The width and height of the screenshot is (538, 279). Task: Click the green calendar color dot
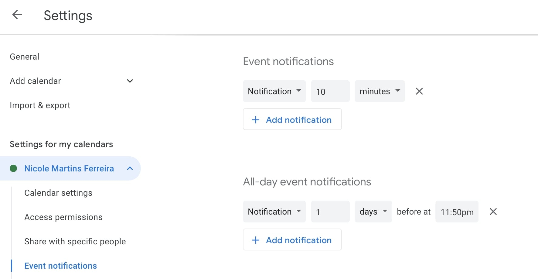pyautogui.click(x=13, y=168)
